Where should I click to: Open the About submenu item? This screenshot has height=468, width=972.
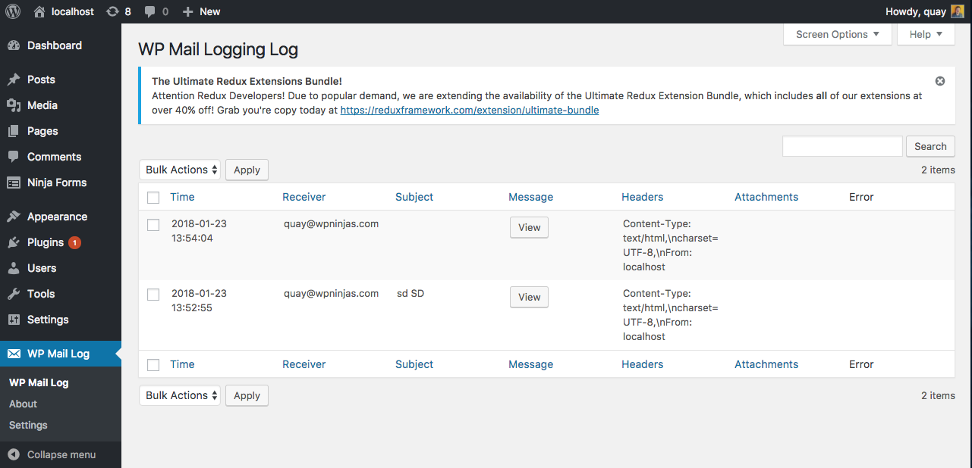[x=24, y=404]
